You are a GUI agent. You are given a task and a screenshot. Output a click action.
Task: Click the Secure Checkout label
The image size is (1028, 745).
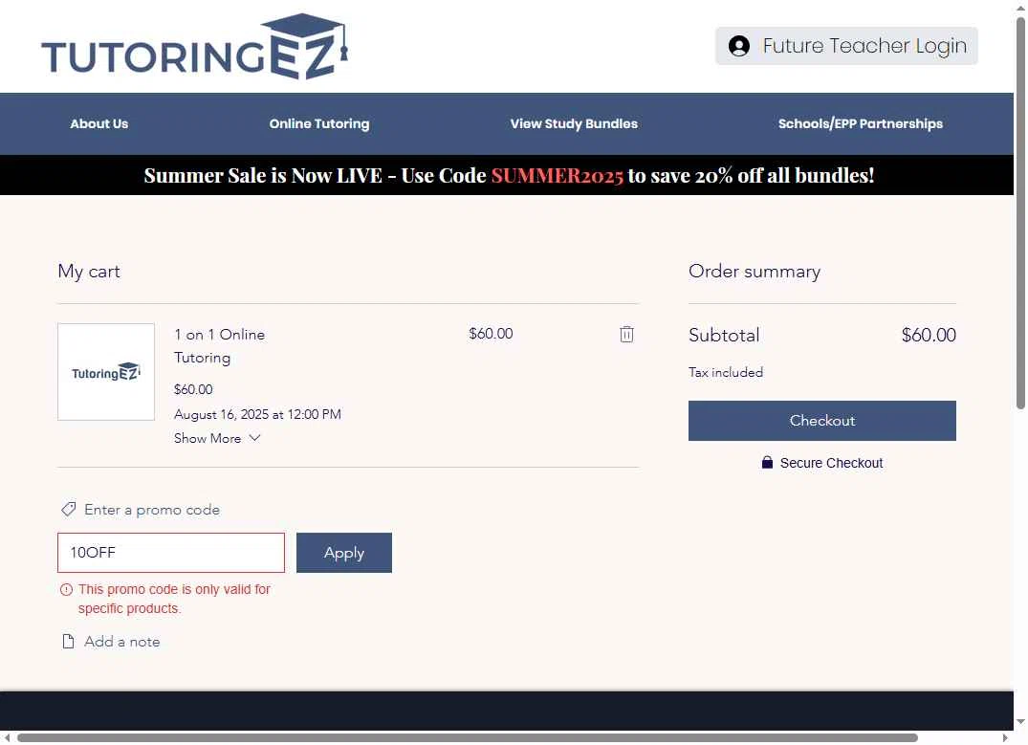pyautogui.click(x=831, y=463)
